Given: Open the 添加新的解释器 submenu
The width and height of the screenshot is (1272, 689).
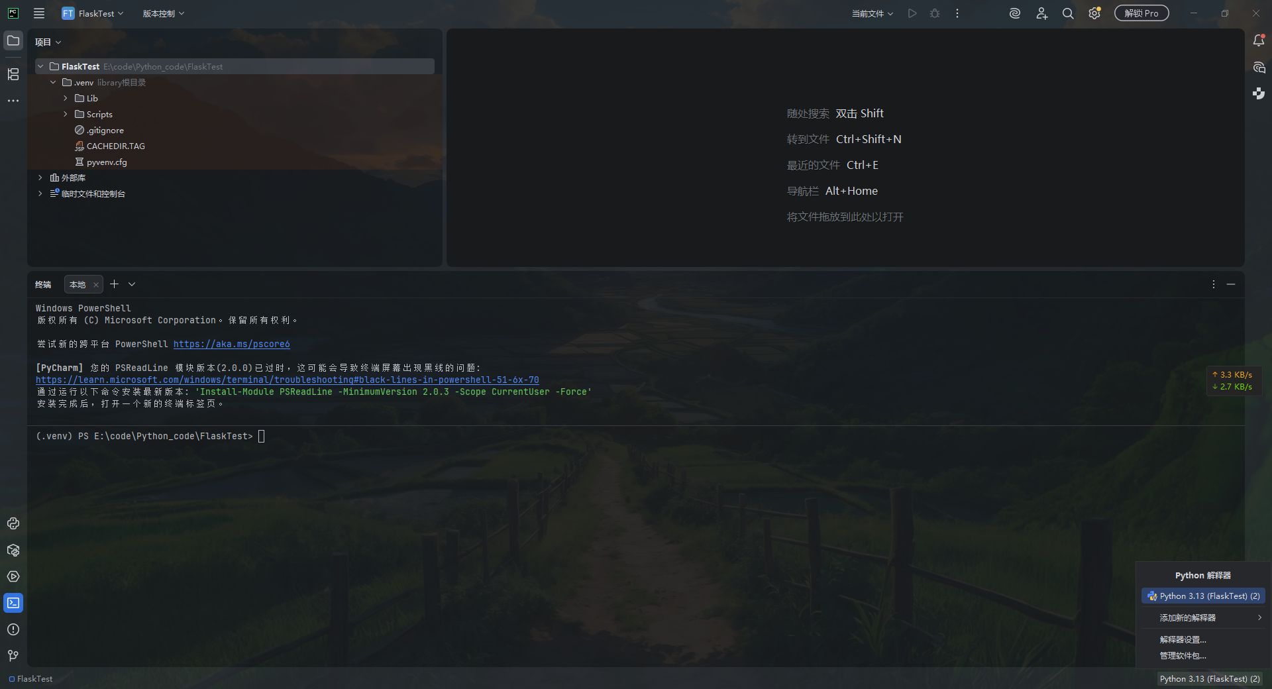Looking at the screenshot, I should pyautogui.click(x=1203, y=617).
